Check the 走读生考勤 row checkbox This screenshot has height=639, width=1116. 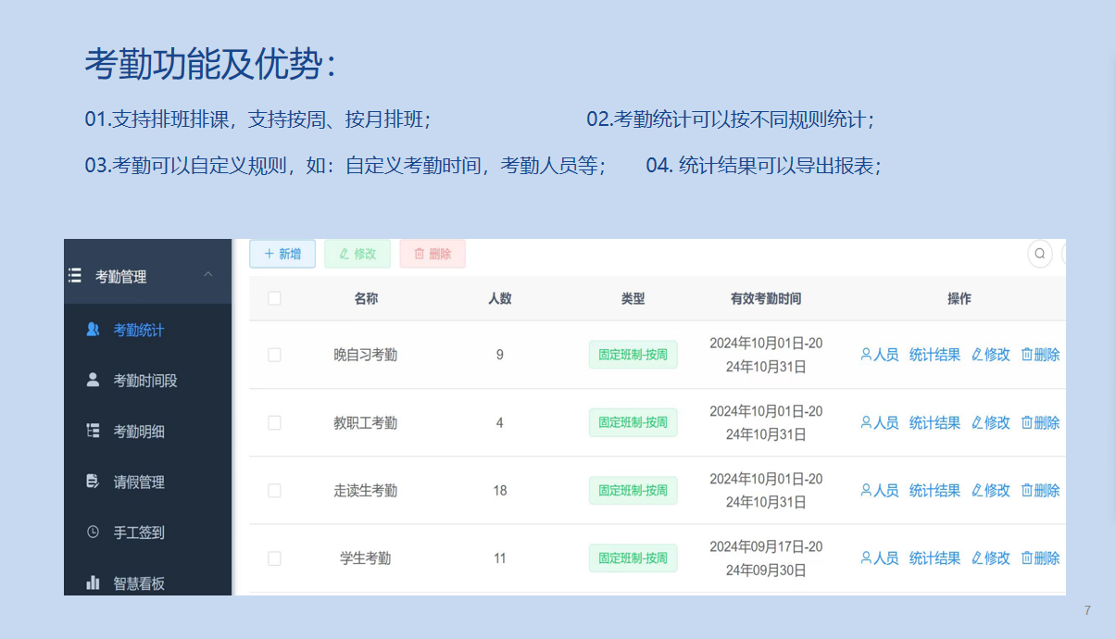coord(274,490)
